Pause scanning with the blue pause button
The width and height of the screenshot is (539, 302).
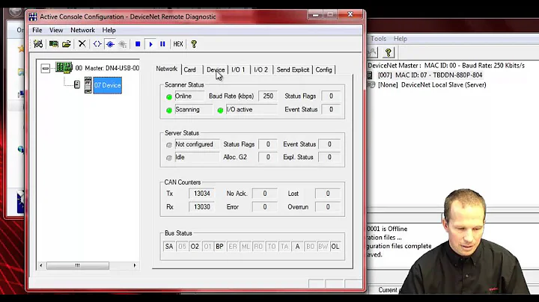(x=162, y=44)
